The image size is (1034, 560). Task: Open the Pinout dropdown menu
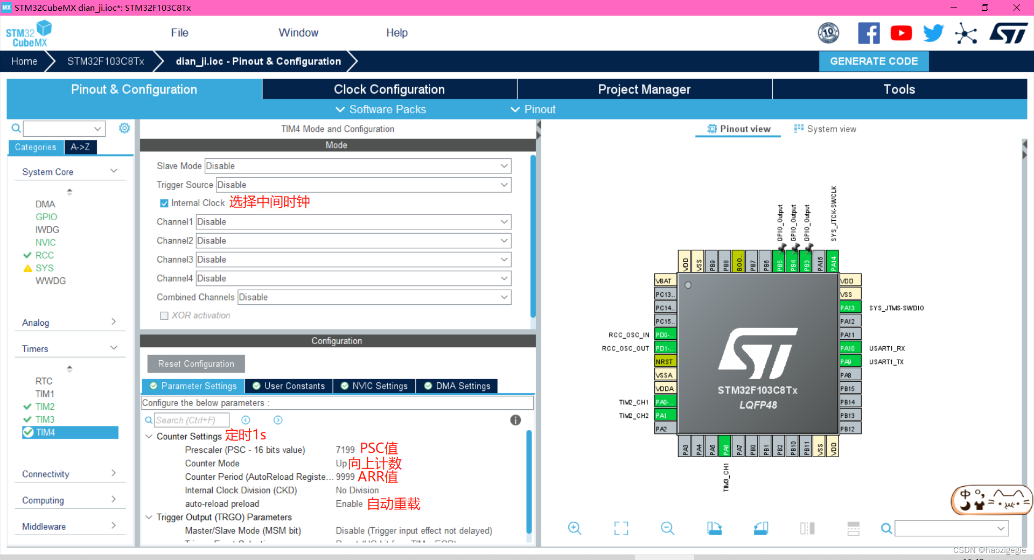tap(533, 109)
